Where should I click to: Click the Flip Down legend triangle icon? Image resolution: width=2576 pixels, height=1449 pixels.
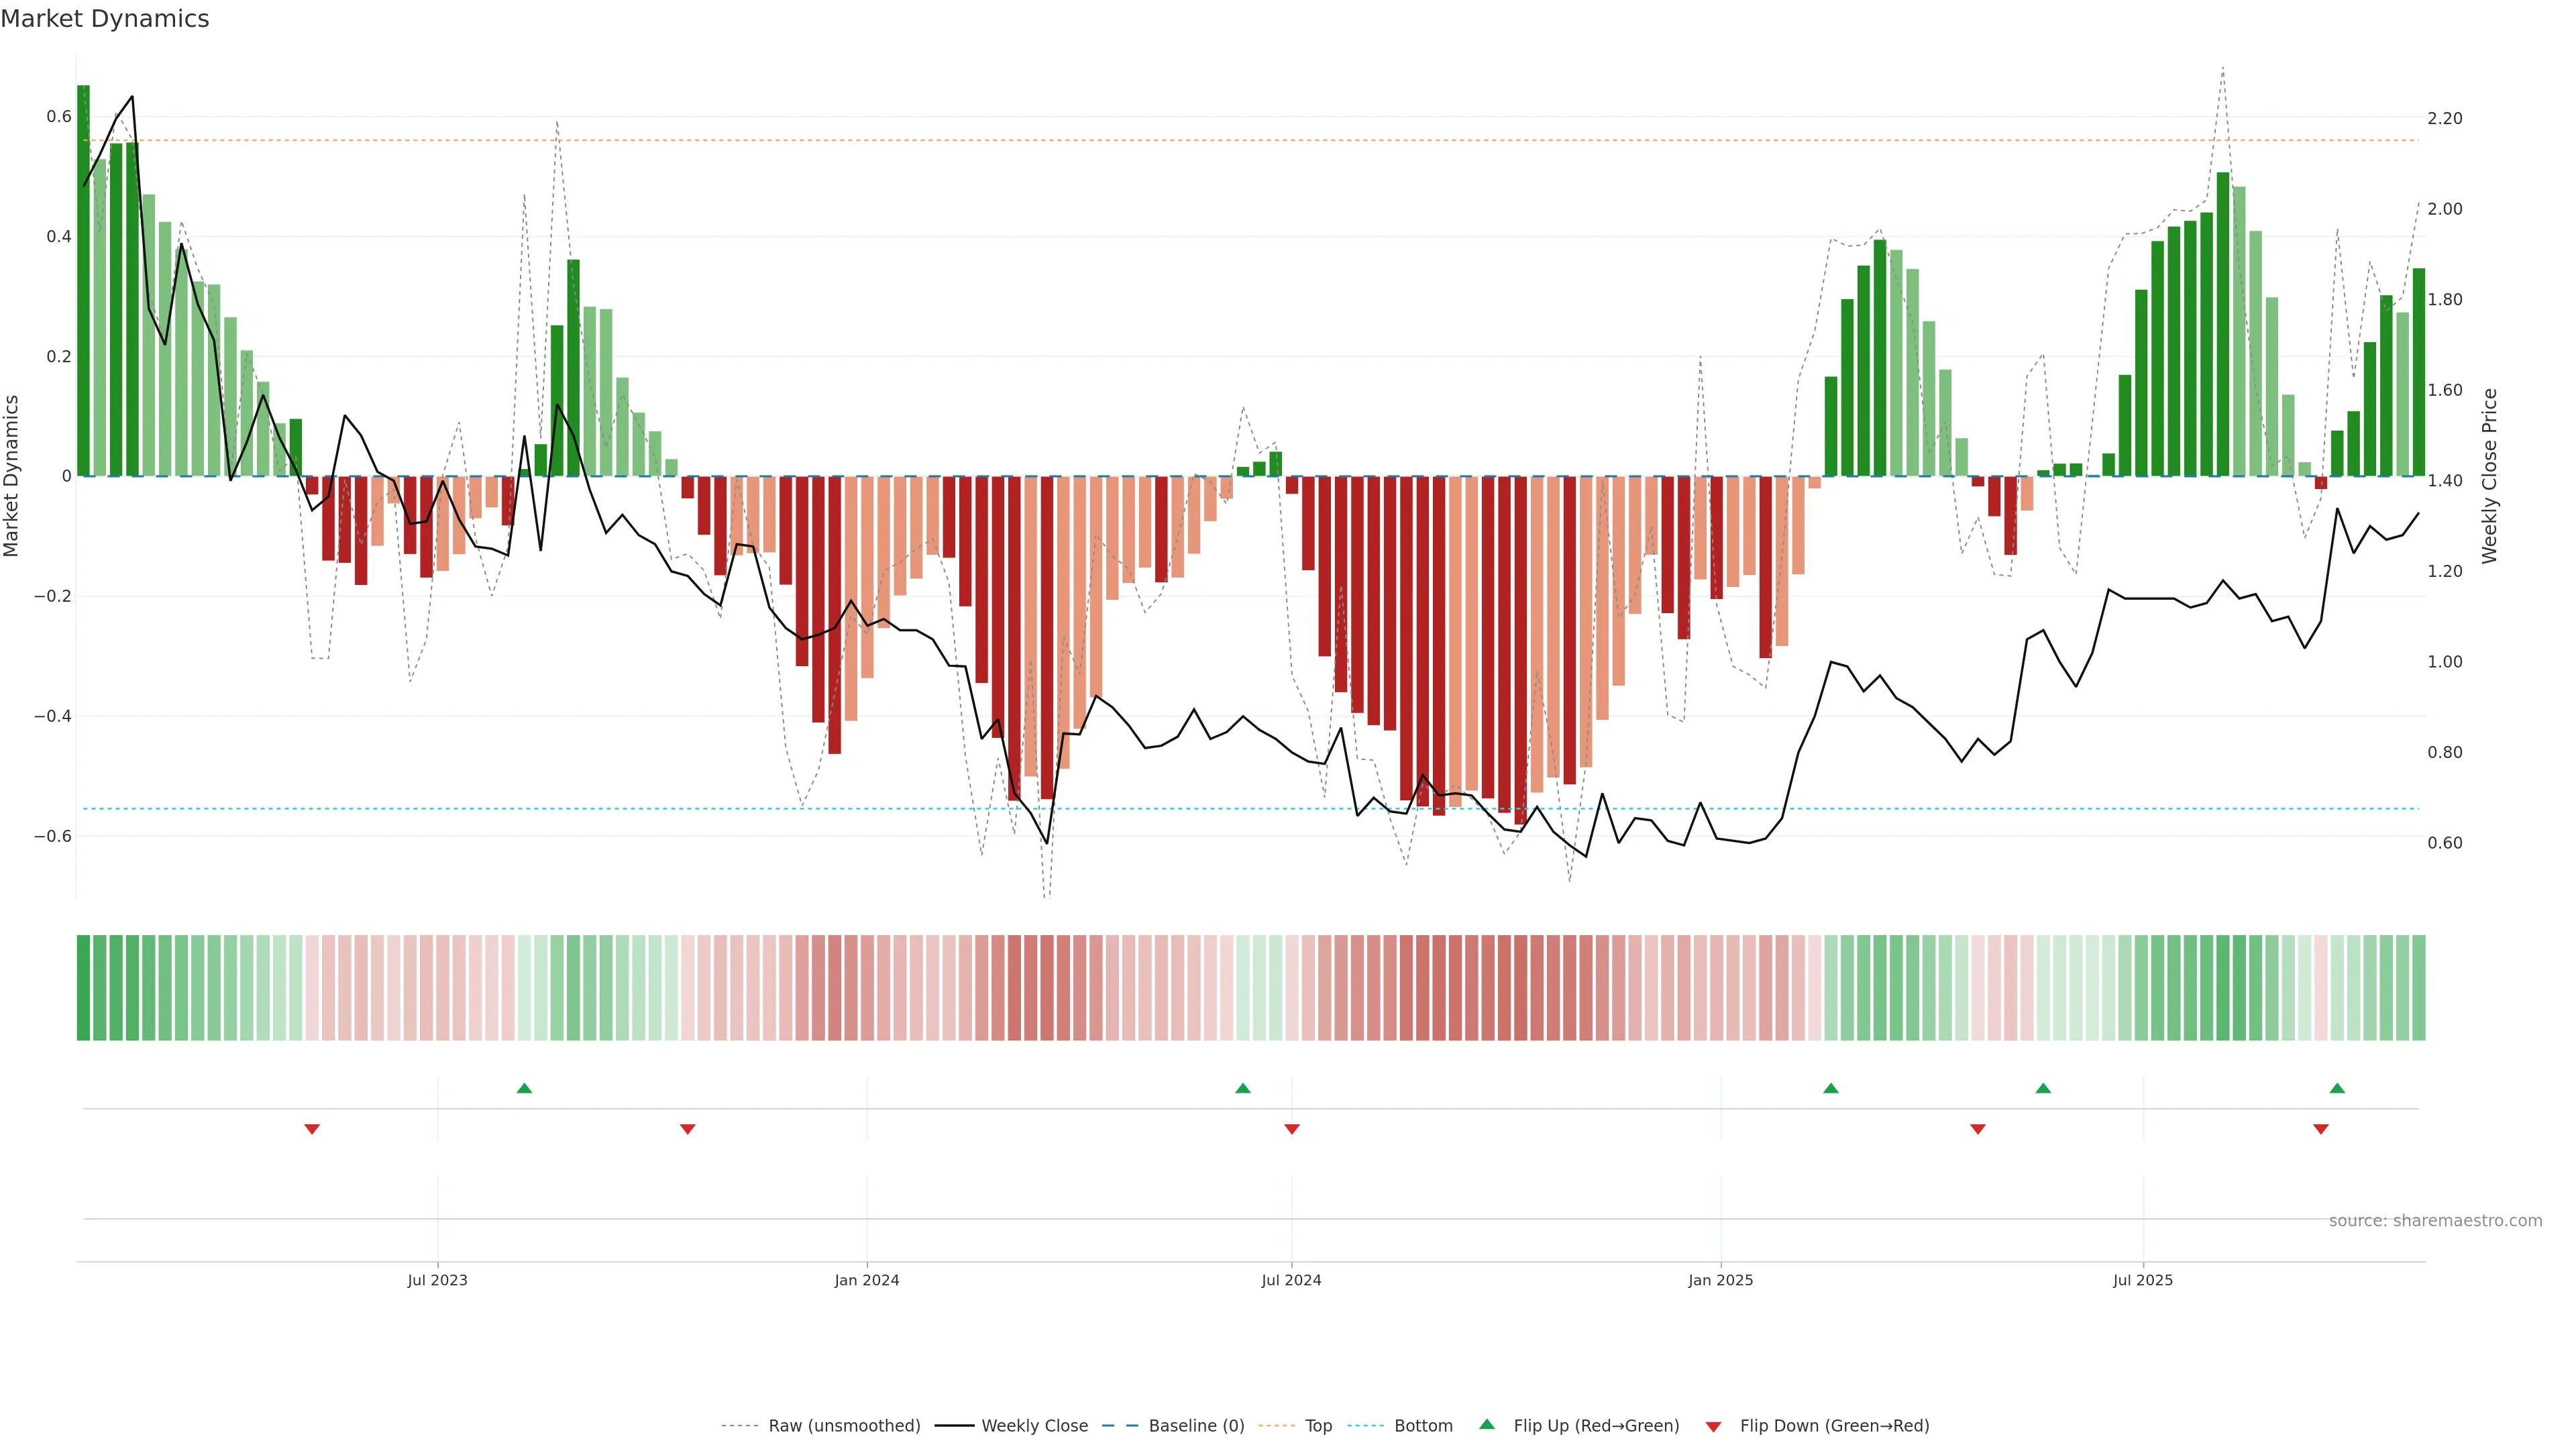1713,1427
